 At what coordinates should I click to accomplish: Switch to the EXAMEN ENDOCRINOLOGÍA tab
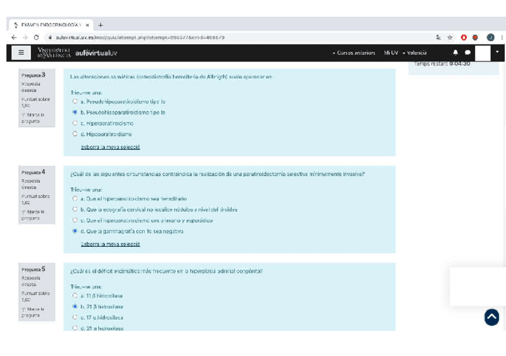pos(51,25)
